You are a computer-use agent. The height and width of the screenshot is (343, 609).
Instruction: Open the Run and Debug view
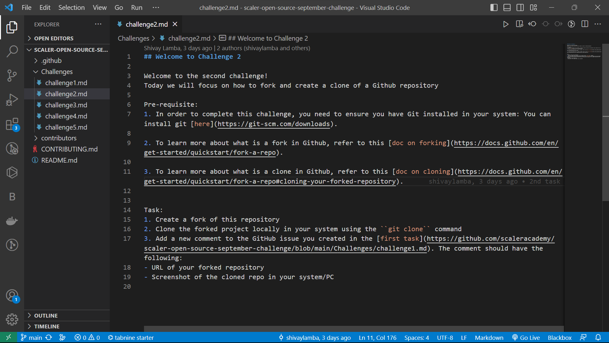[x=12, y=99]
